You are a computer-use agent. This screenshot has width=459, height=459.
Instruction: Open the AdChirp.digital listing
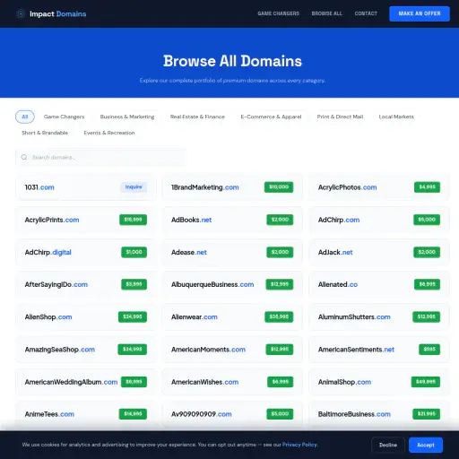pos(86,252)
